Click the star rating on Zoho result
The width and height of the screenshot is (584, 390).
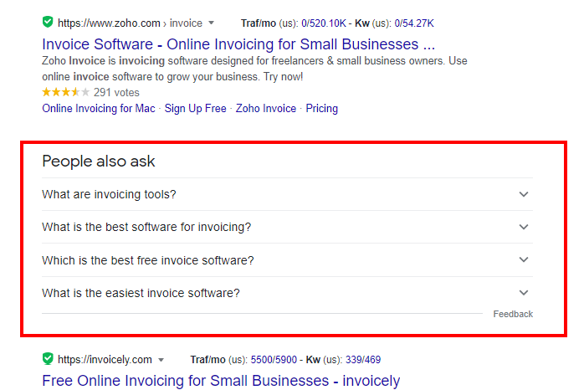(x=65, y=92)
